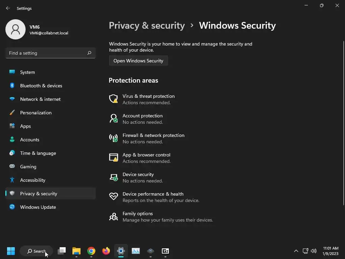Go to Bluetooth & devices settings
The width and height of the screenshot is (345, 259).
pyautogui.click(x=51, y=86)
